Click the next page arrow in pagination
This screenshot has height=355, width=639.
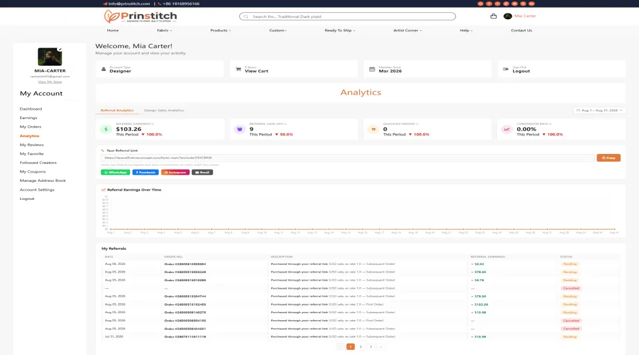click(x=381, y=347)
